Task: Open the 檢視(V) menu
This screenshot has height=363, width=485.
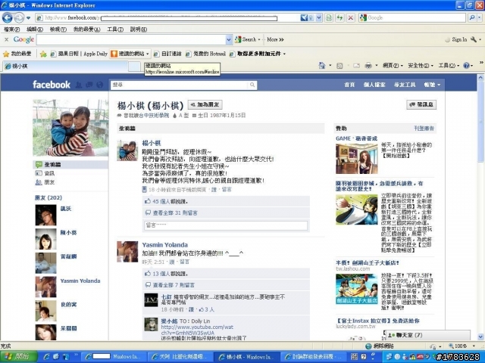Action: [x=58, y=29]
